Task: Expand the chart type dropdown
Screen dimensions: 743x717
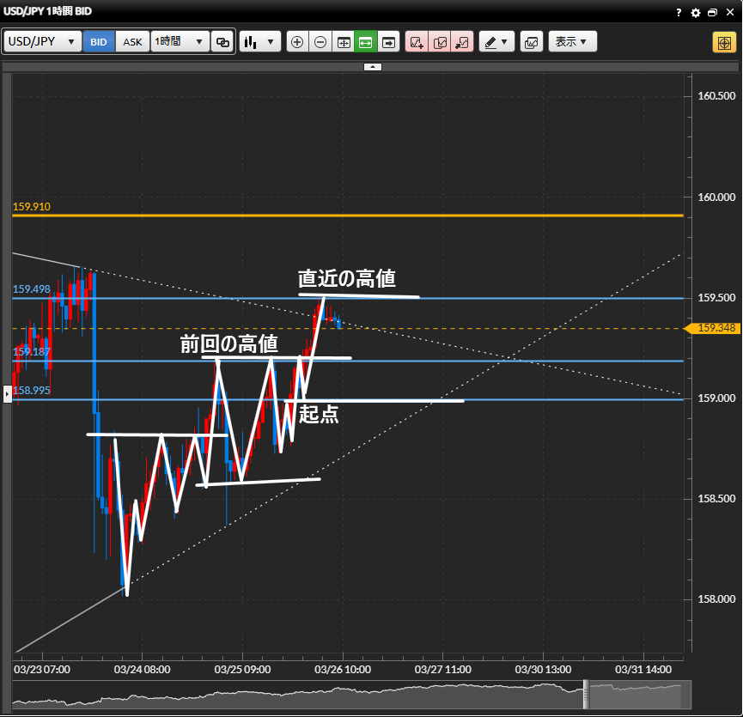Action: click(x=260, y=42)
